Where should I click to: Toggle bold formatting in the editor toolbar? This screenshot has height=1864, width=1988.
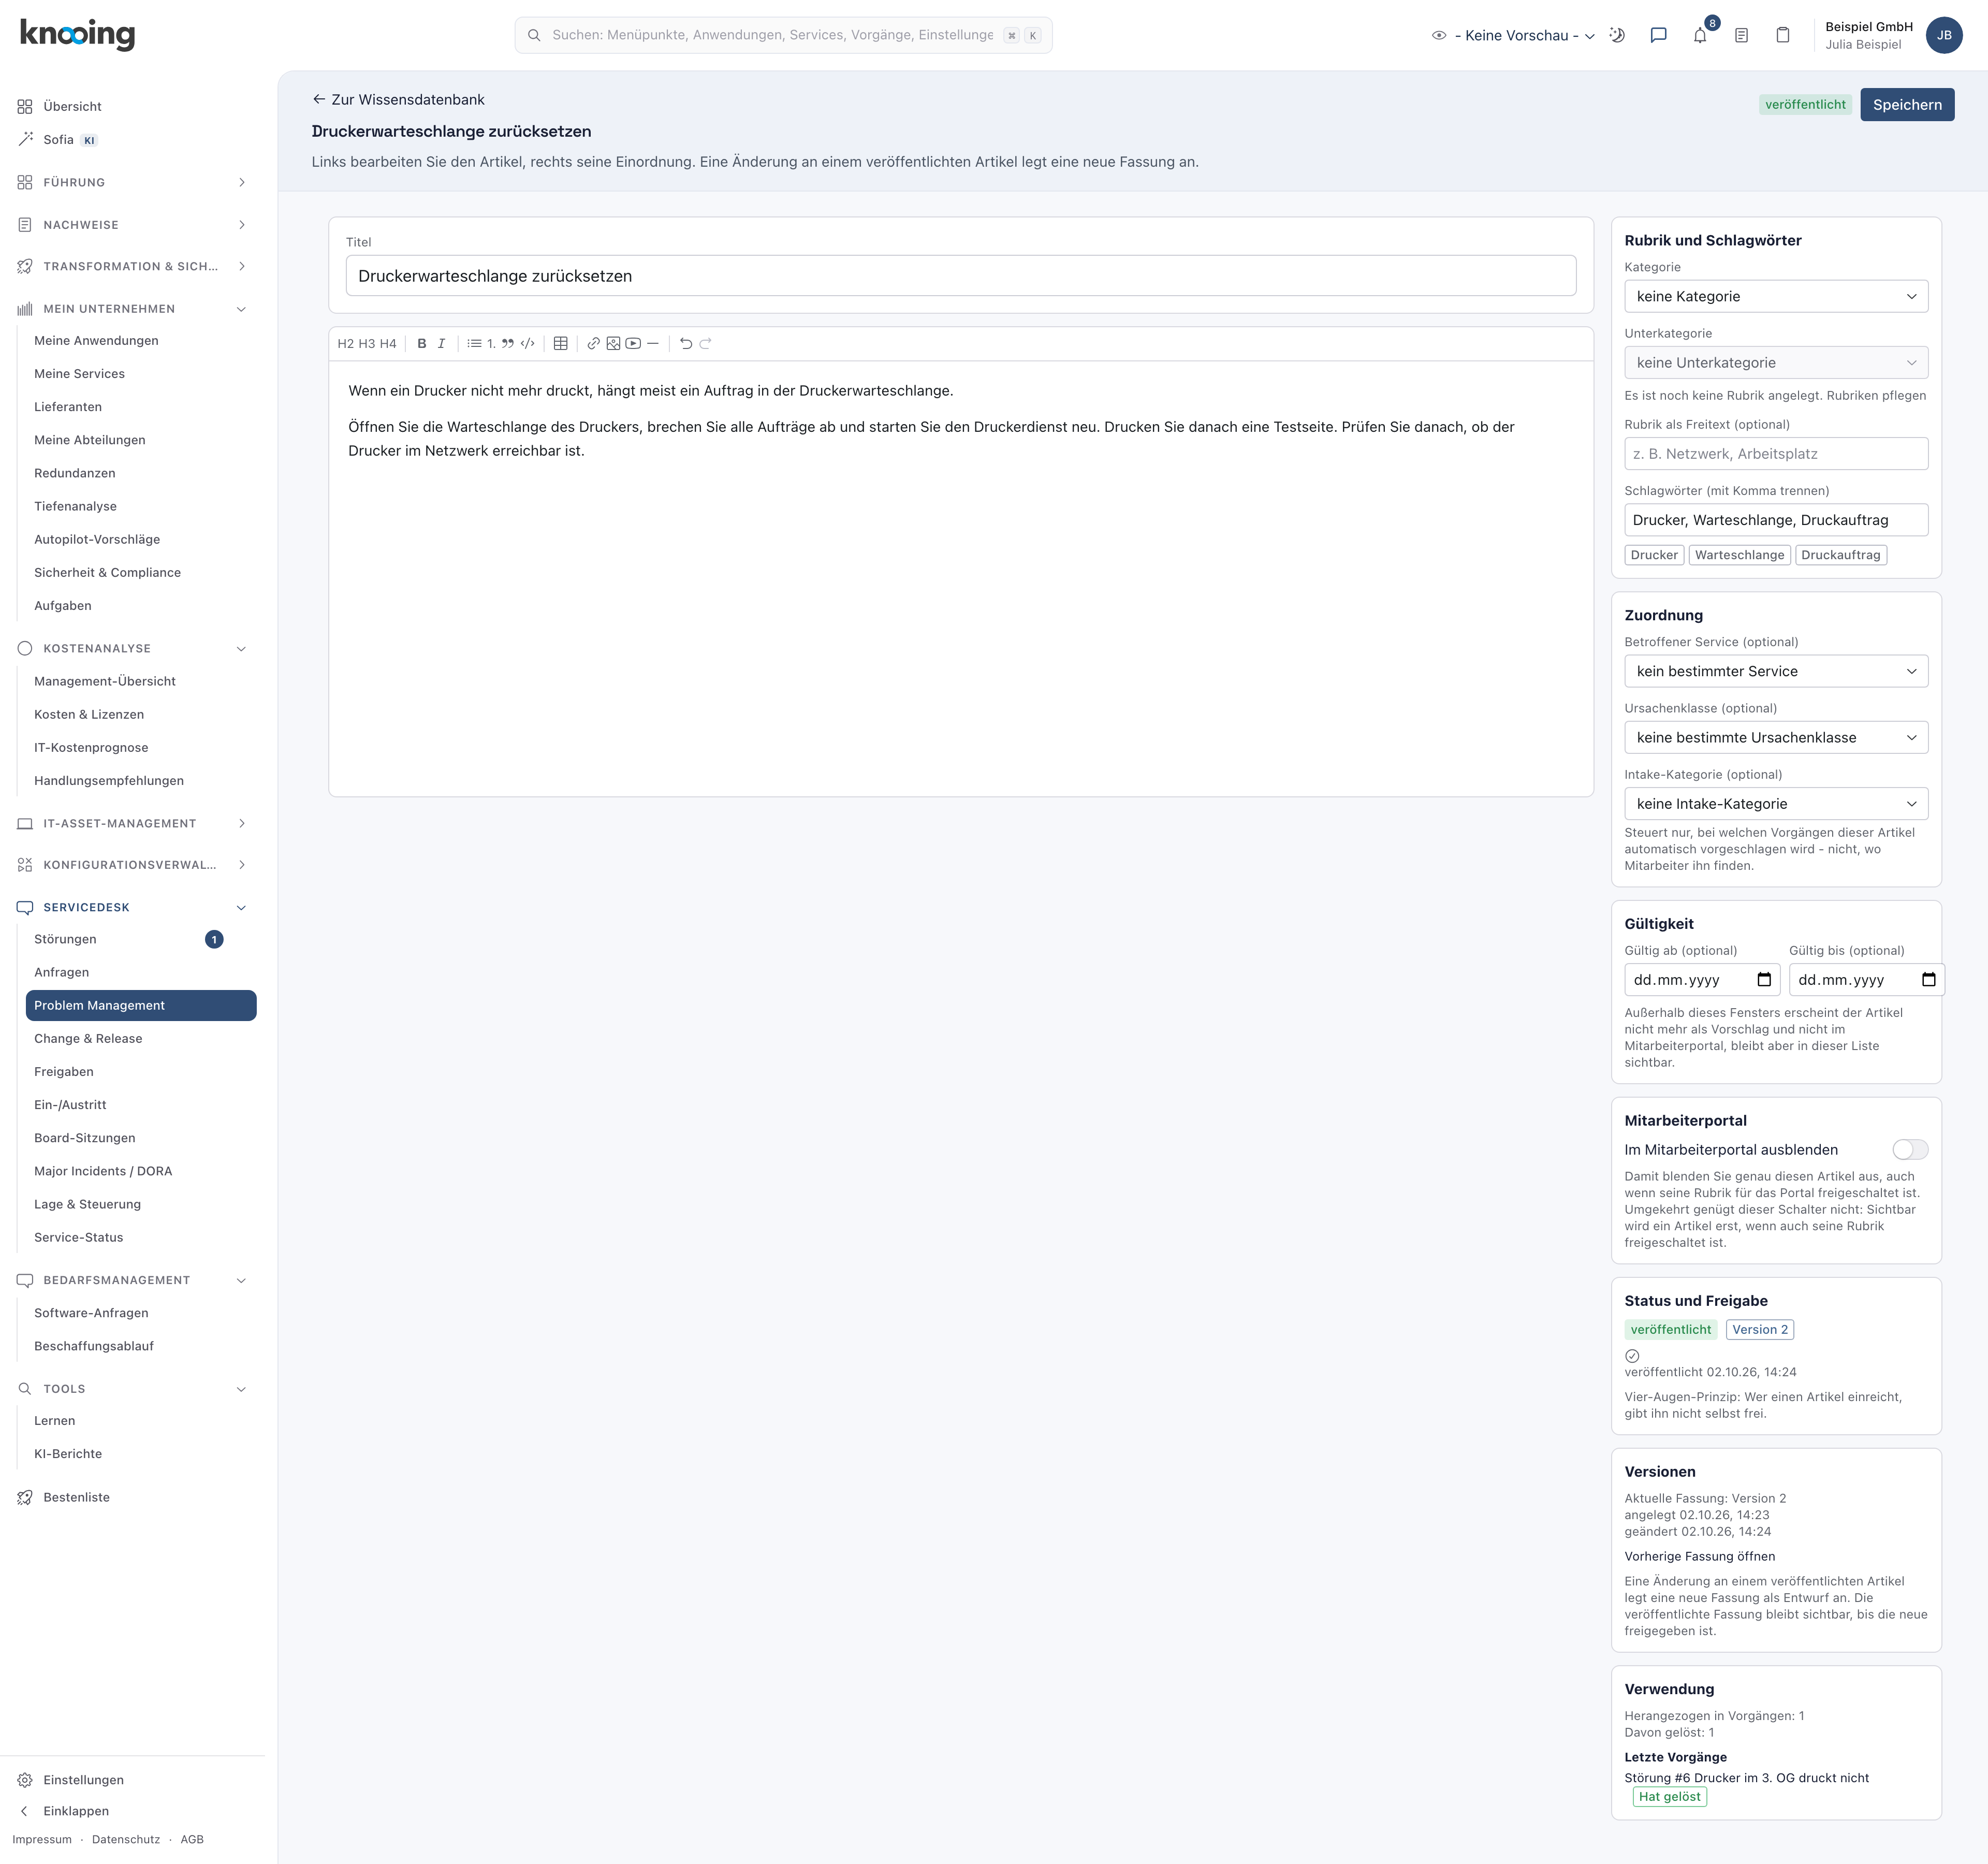pyautogui.click(x=422, y=343)
